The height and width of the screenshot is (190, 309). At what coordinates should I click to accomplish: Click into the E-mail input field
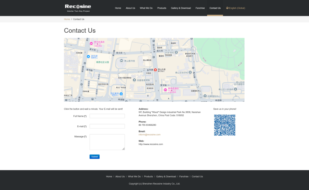pyautogui.click(x=107, y=126)
